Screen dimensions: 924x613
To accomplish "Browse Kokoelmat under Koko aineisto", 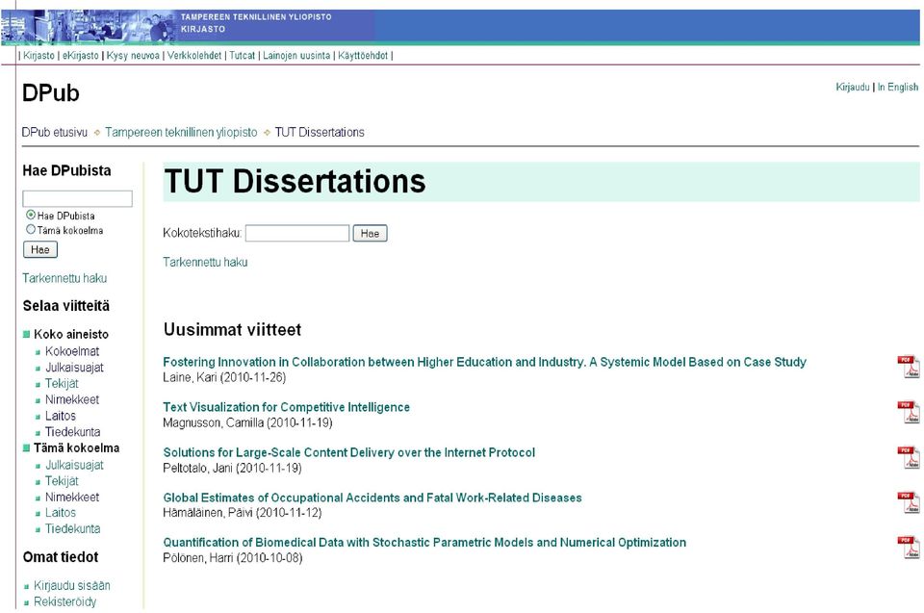I will coord(72,351).
